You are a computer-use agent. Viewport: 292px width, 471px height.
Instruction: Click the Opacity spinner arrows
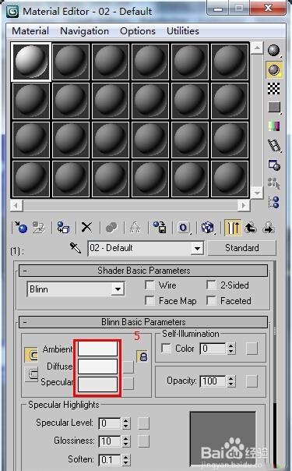click(230, 381)
